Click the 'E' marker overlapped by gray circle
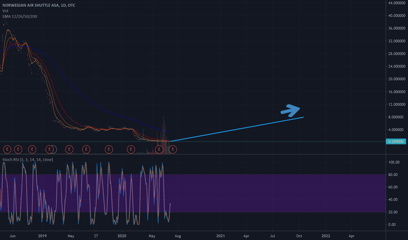This screenshot has width=408, height=240. coord(49,149)
